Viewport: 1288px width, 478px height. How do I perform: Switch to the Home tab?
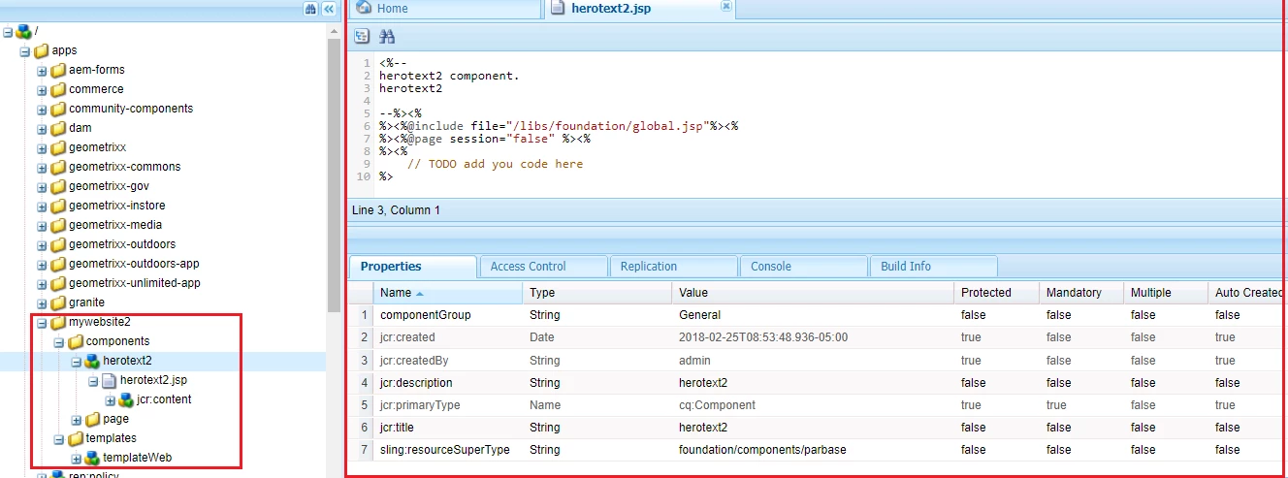tap(444, 9)
